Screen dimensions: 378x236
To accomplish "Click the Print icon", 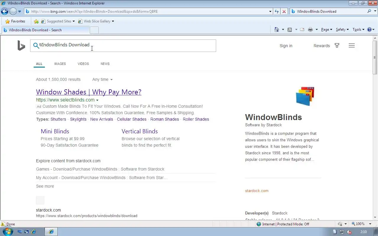I will [x=310, y=29].
